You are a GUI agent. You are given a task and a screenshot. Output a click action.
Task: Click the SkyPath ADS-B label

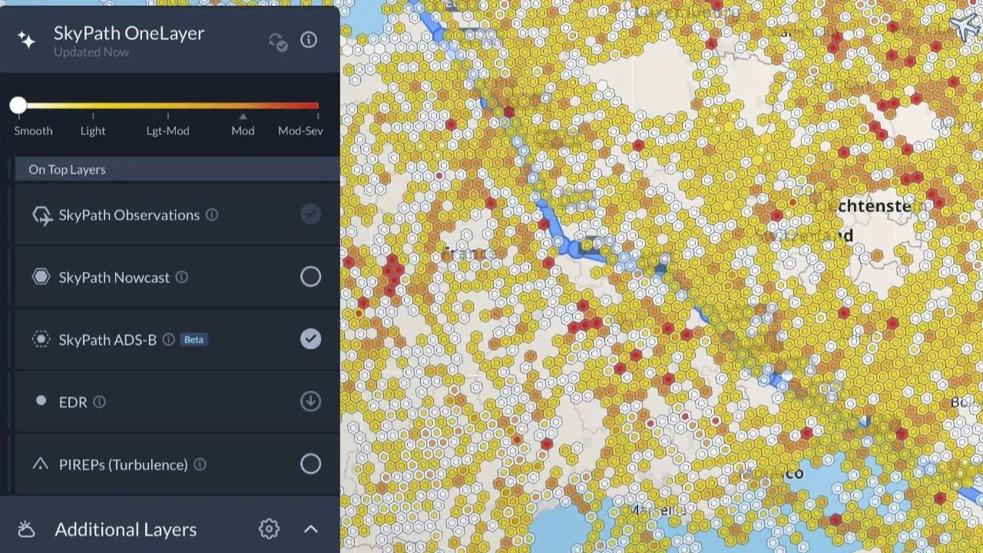coord(108,339)
